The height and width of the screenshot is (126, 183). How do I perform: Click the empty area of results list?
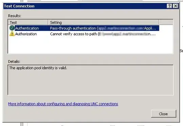[x=90, y=45]
